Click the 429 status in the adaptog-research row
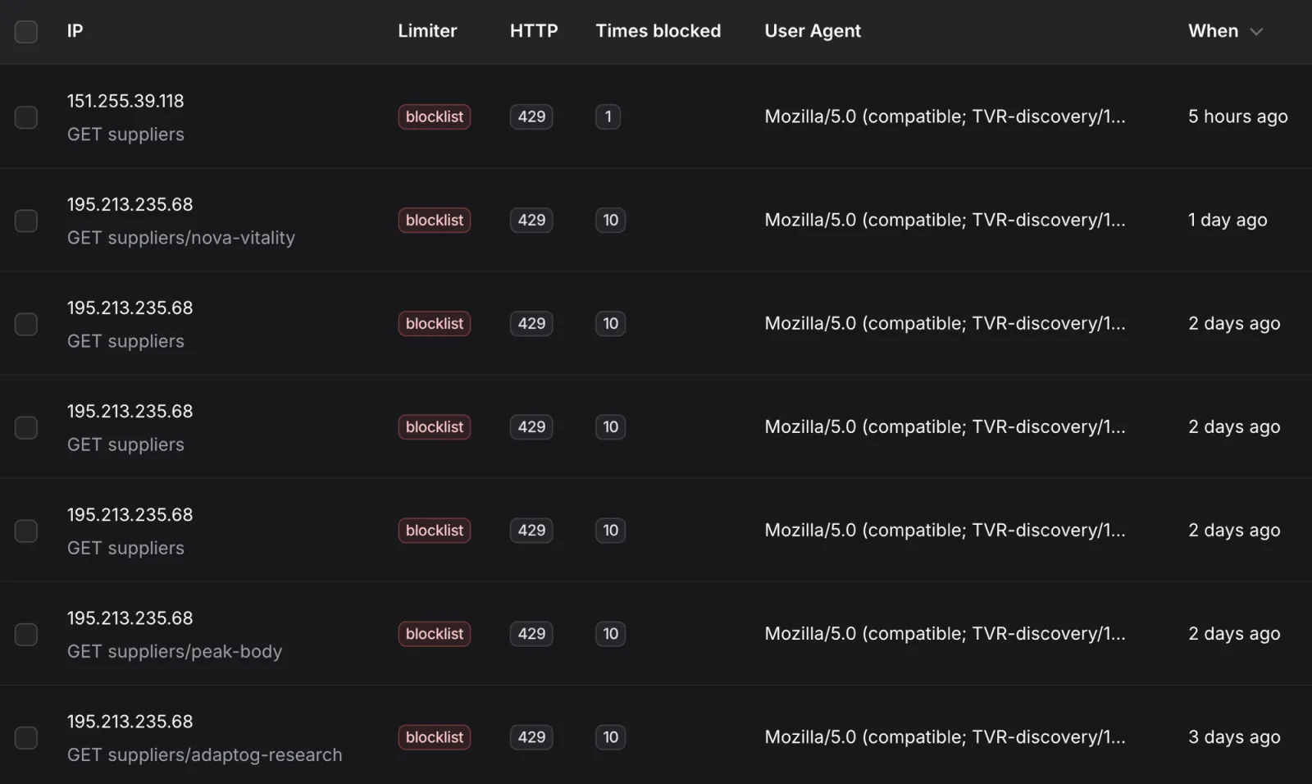The height and width of the screenshot is (784, 1312). 531,736
